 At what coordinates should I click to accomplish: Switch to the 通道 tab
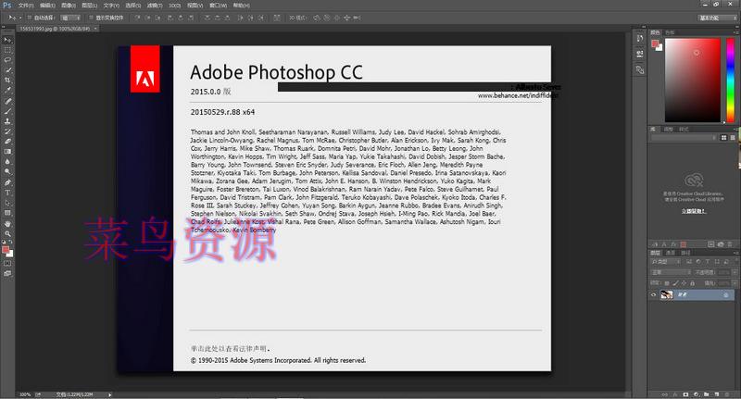[x=670, y=253]
